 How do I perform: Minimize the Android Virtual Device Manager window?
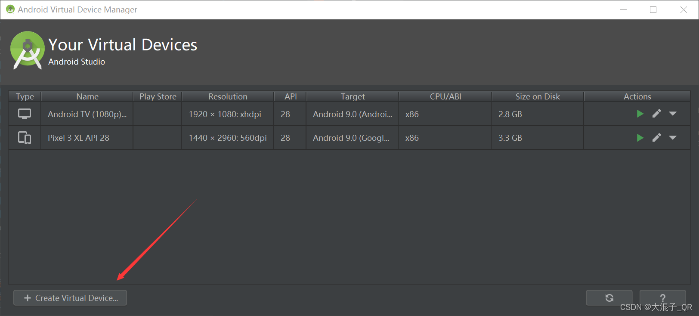(x=623, y=9)
